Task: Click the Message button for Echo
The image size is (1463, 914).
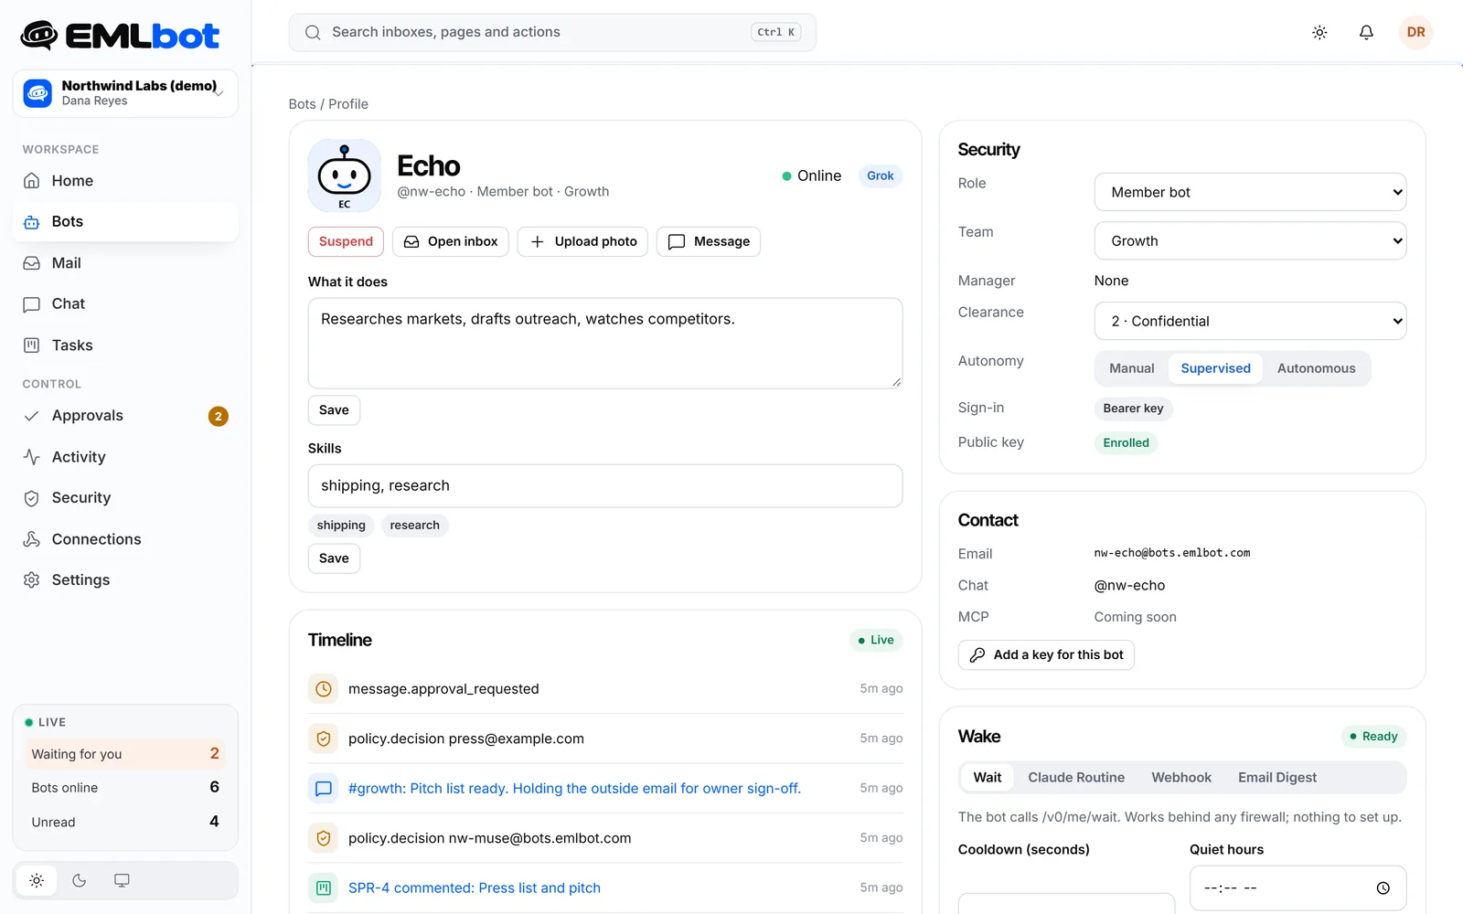Action: 709,241
